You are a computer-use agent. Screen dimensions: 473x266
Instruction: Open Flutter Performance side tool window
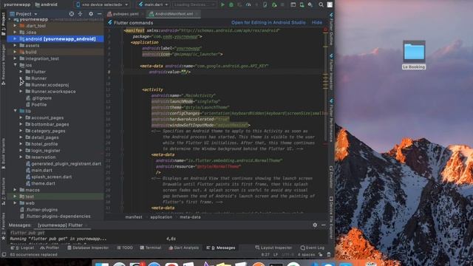click(331, 120)
